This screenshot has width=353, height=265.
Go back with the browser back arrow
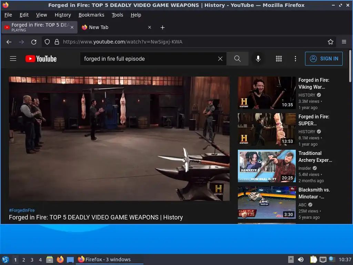coord(9,42)
